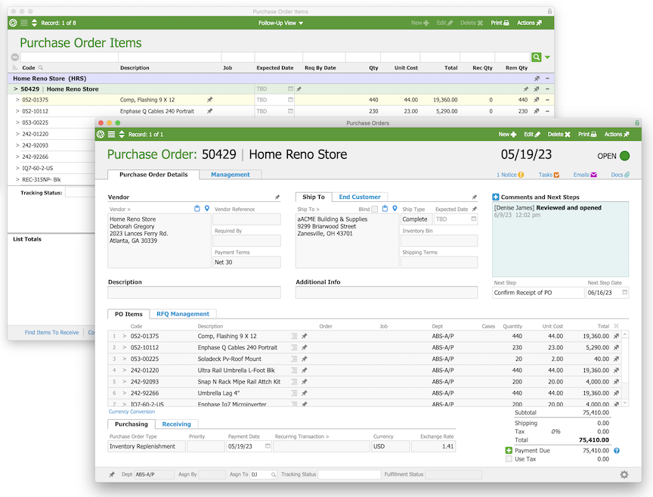Open the Actions menu in Purchase Orders window
653x497 pixels.
point(615,134)
